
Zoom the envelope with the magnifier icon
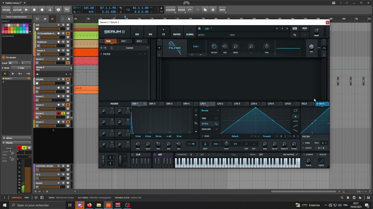pos(196,123)
